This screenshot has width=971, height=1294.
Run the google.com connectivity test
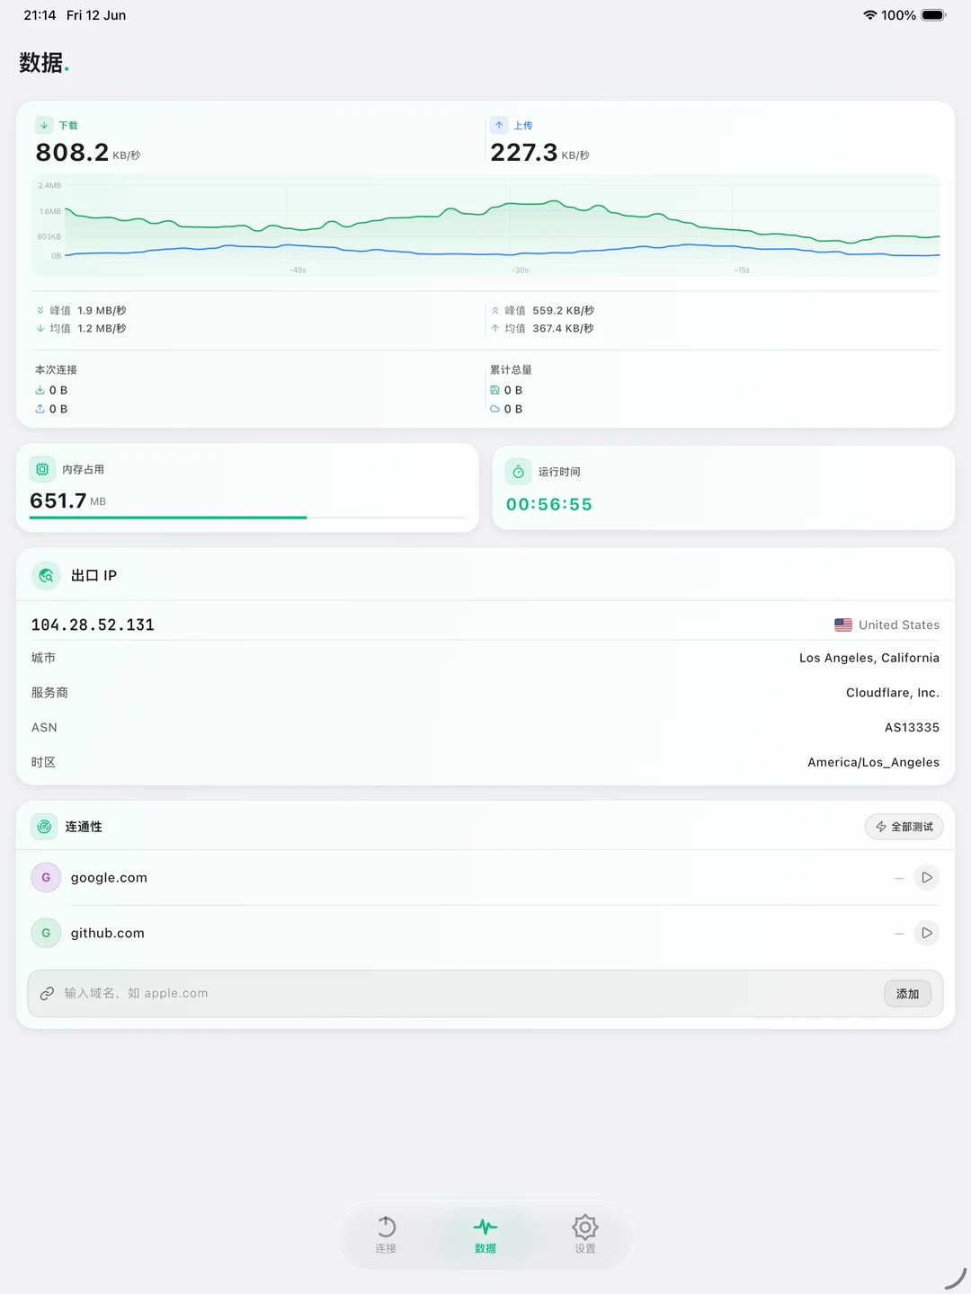coord(927,877)
